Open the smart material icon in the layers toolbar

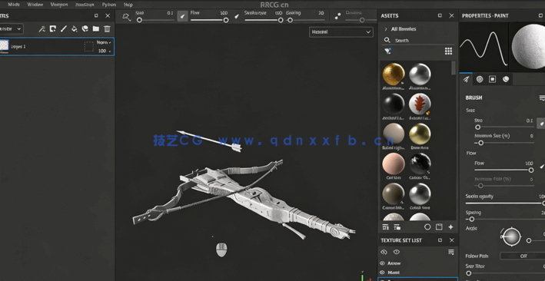85,29
